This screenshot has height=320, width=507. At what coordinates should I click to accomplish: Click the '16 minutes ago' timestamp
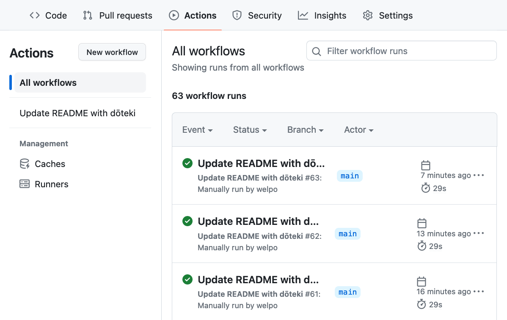pos(444,292)
